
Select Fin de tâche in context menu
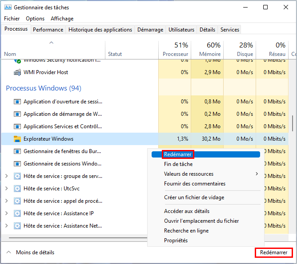click(x=206, y=164)
